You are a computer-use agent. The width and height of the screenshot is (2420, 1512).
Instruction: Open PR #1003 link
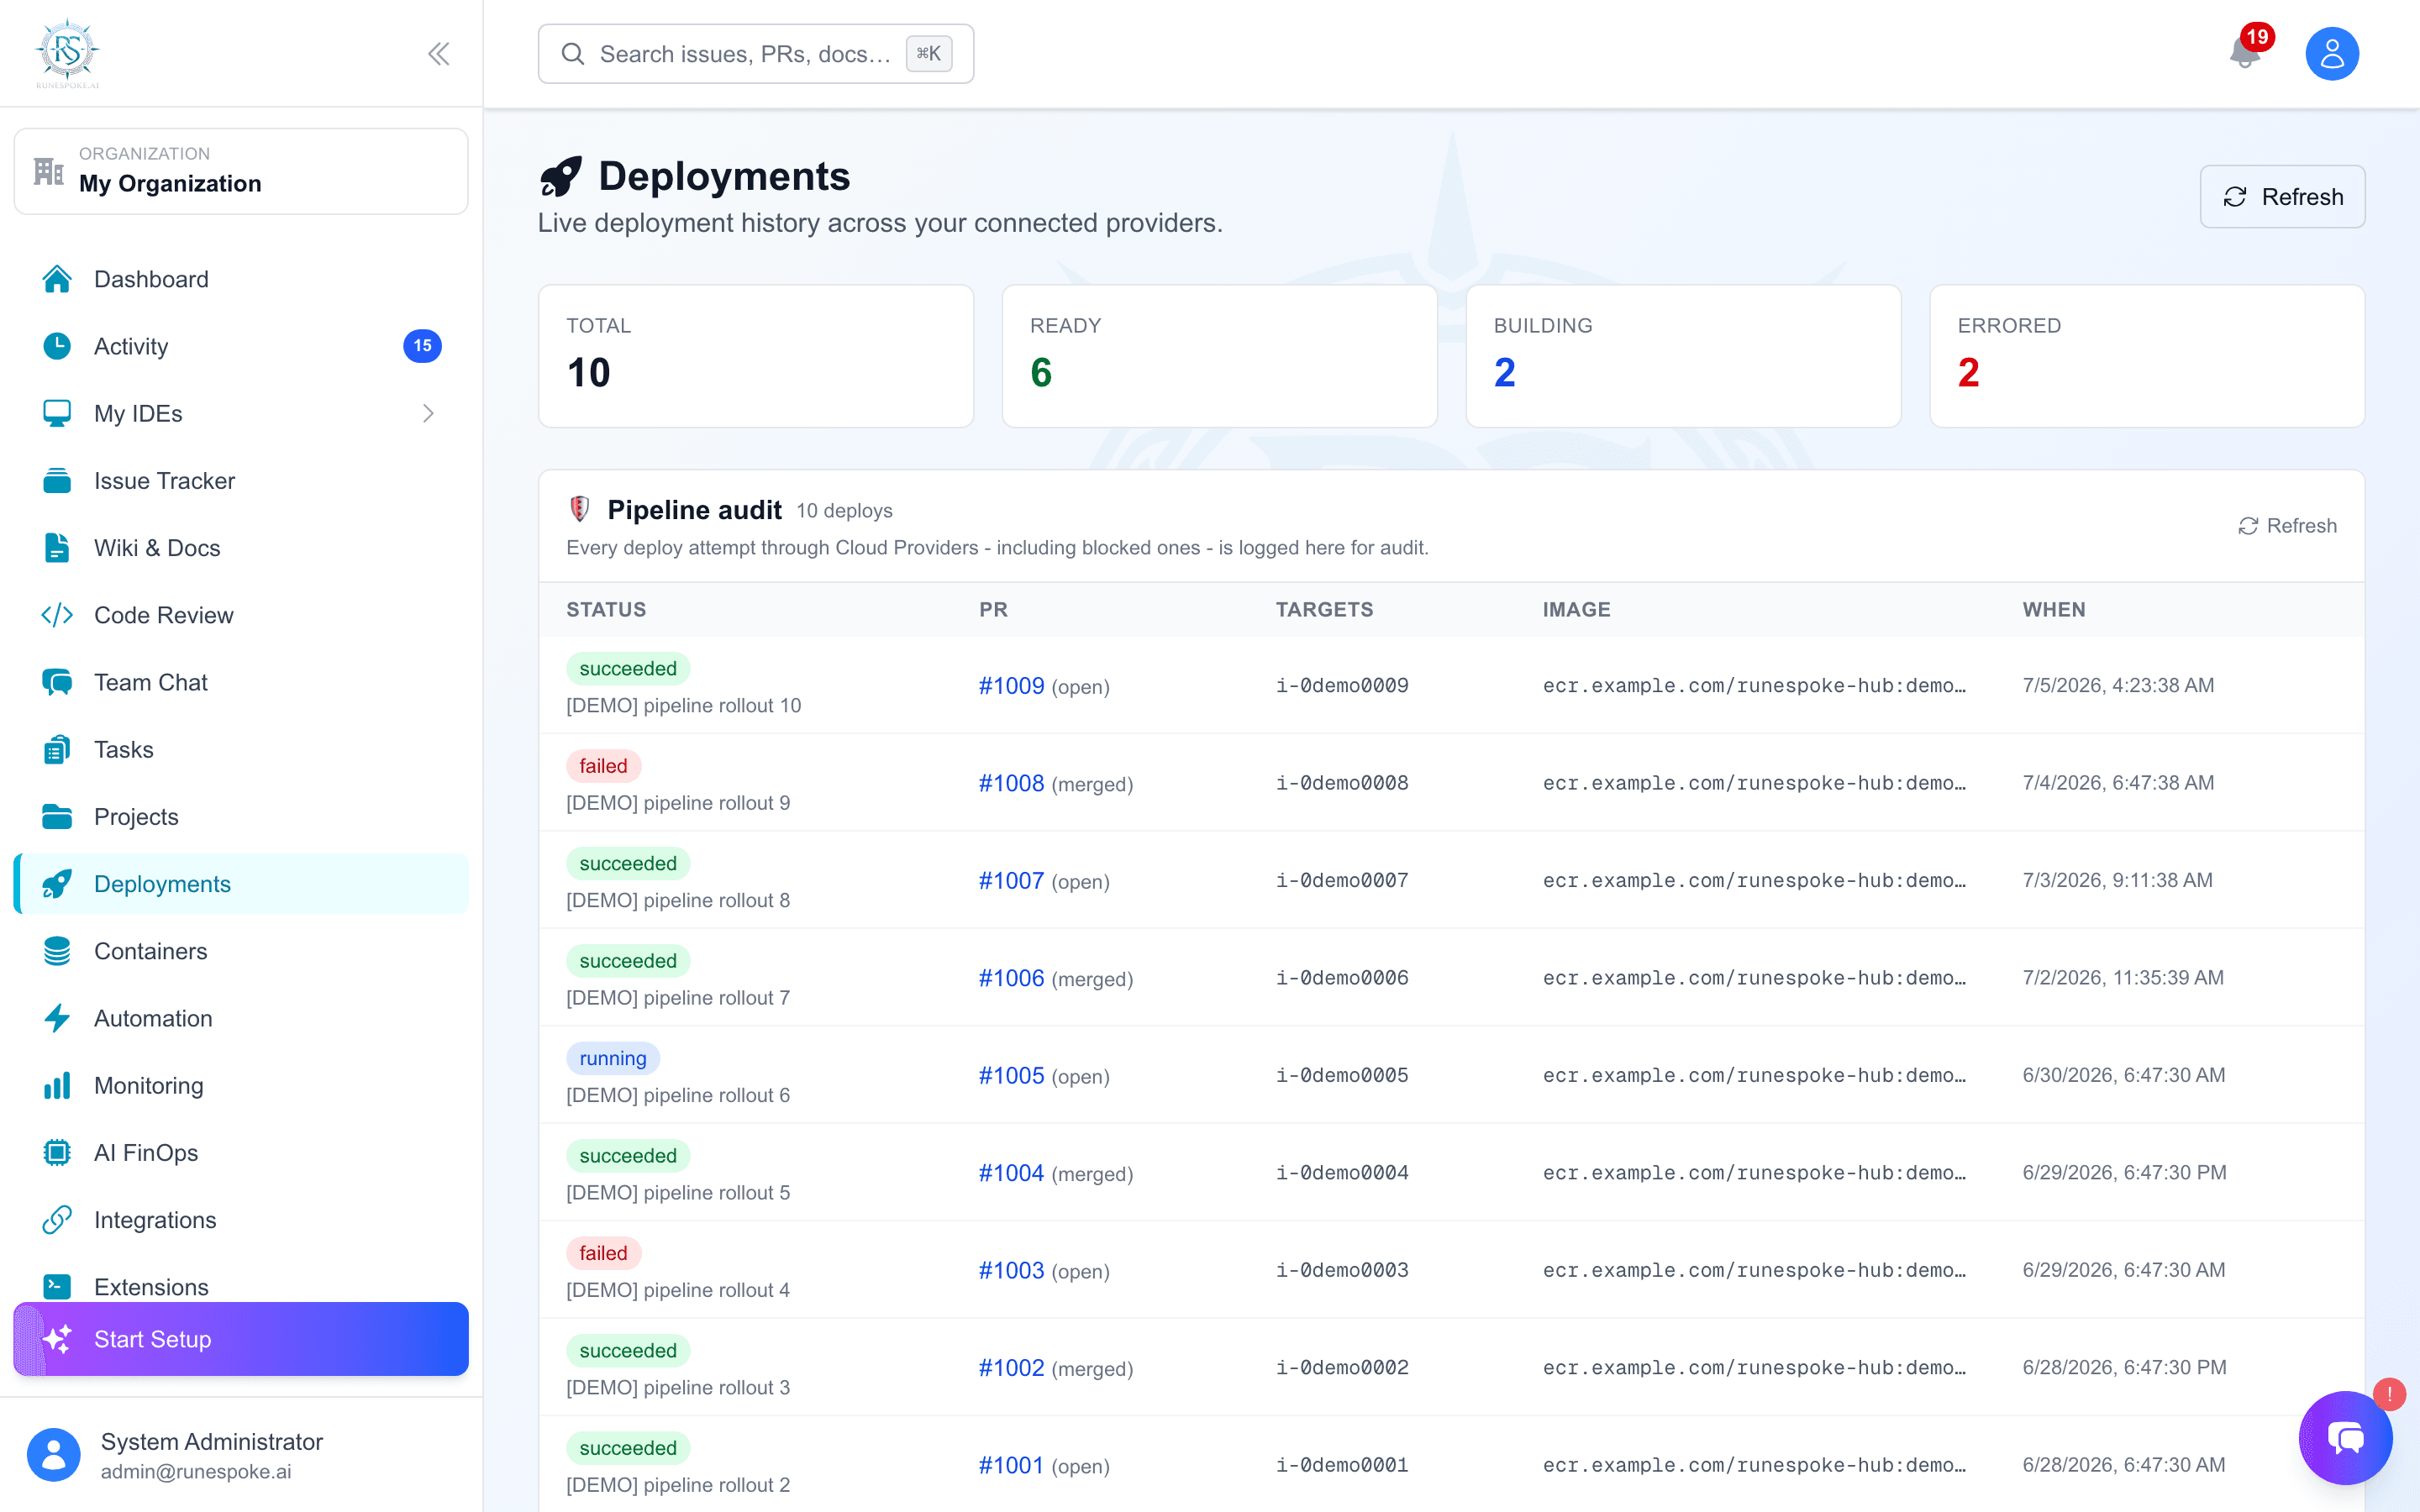coord(1011,1270)
